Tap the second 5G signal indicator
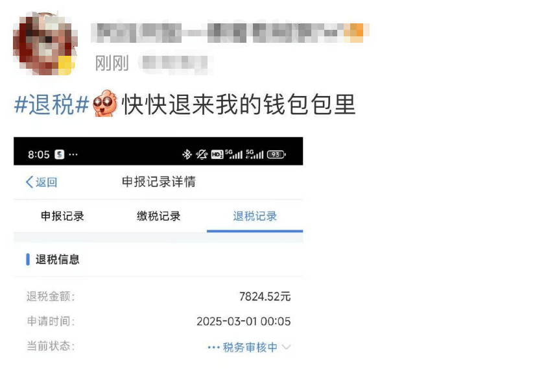This screenshot has width=535, height=373. point(255,154)
